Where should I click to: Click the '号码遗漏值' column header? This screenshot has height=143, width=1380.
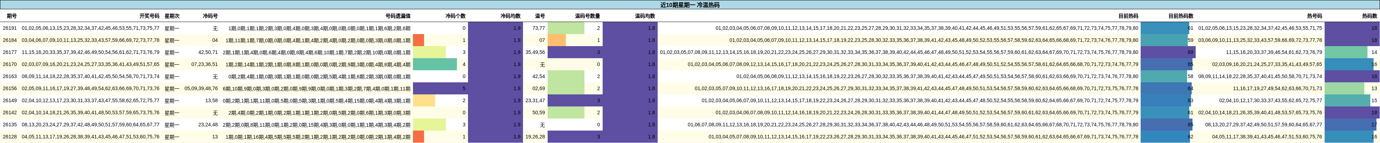398,16
